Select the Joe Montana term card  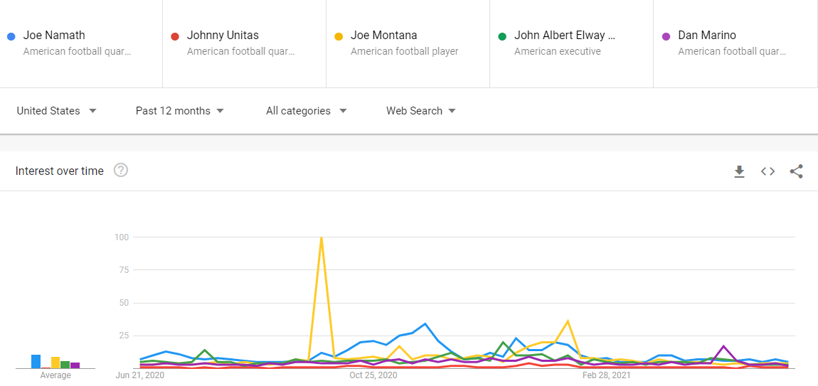[x=408, y=43]
